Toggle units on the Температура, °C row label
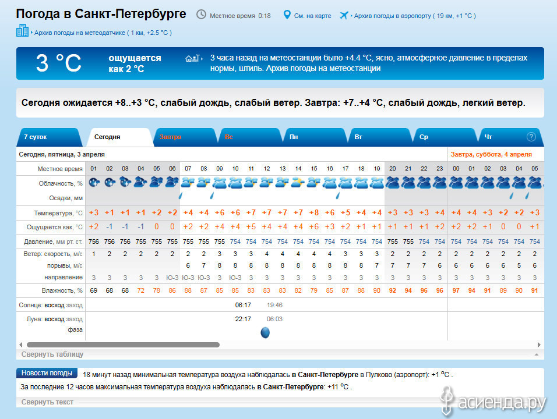557x419 pixels. coord(58,213)
